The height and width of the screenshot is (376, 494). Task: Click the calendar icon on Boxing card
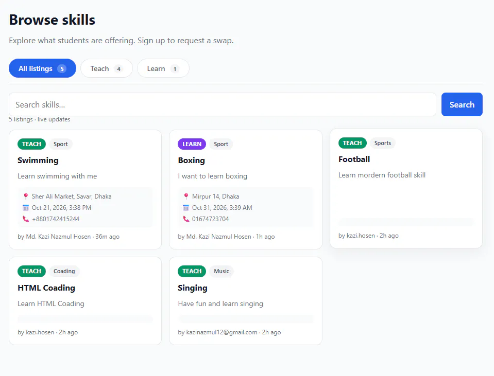click(186, 208)
